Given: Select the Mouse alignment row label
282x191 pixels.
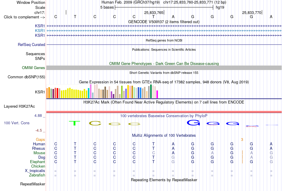Looking at the screenshot, I should pos(39,153).
